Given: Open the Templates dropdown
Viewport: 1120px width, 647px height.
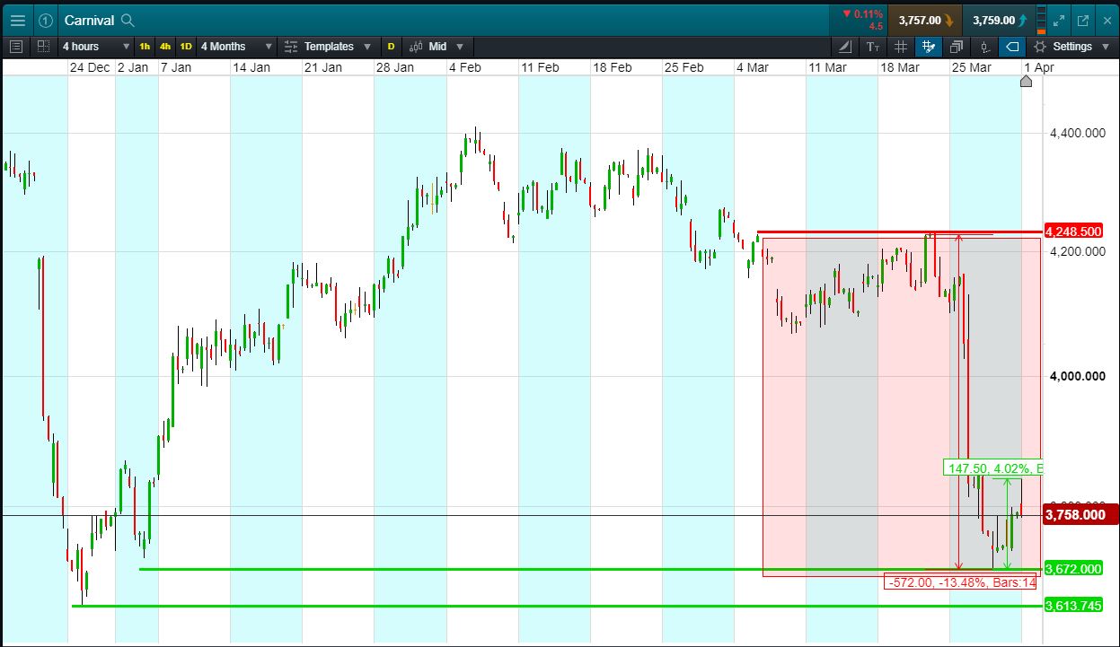Looking at the screenshot, I should (x=328, y=47).
